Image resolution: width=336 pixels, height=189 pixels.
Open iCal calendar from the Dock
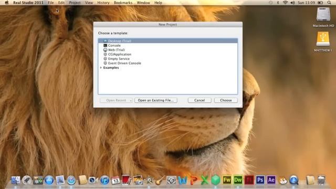(115, 180)
